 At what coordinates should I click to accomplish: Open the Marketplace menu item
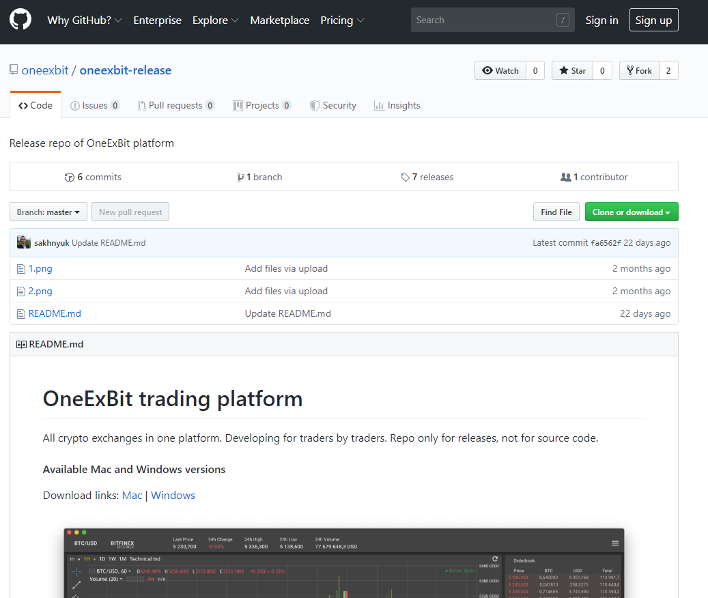tap(279, 20)
